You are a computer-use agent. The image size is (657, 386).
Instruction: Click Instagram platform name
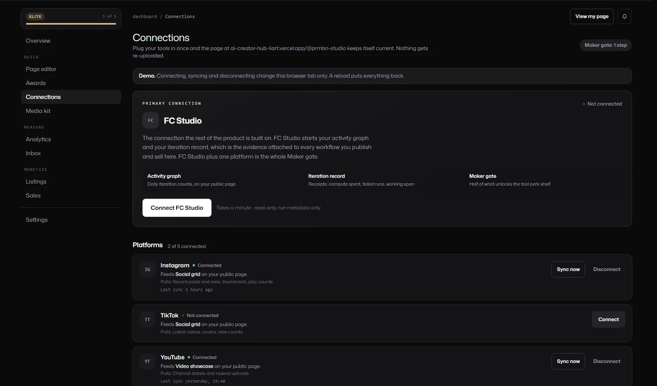pyautogui.click(x=175, y=266)
